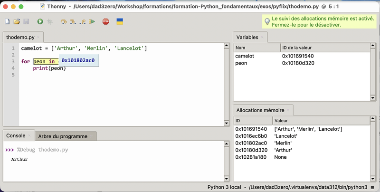Screen dimensions: 380x192
Task: Select the ['Arthur', 'Merlin', 'Lancelot'] allocation row
Action: pos(302,129)
